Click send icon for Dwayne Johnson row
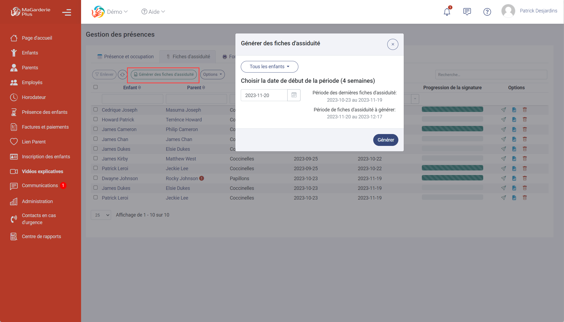The width and height of the screenshot is (564, 322). click(x=503, y=178)
